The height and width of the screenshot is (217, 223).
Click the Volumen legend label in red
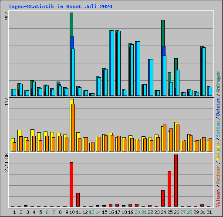click(218, 197)
